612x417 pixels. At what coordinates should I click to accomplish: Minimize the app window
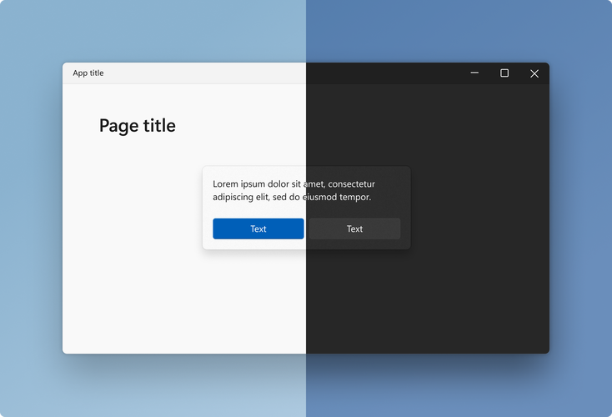(x=474, y=73)
